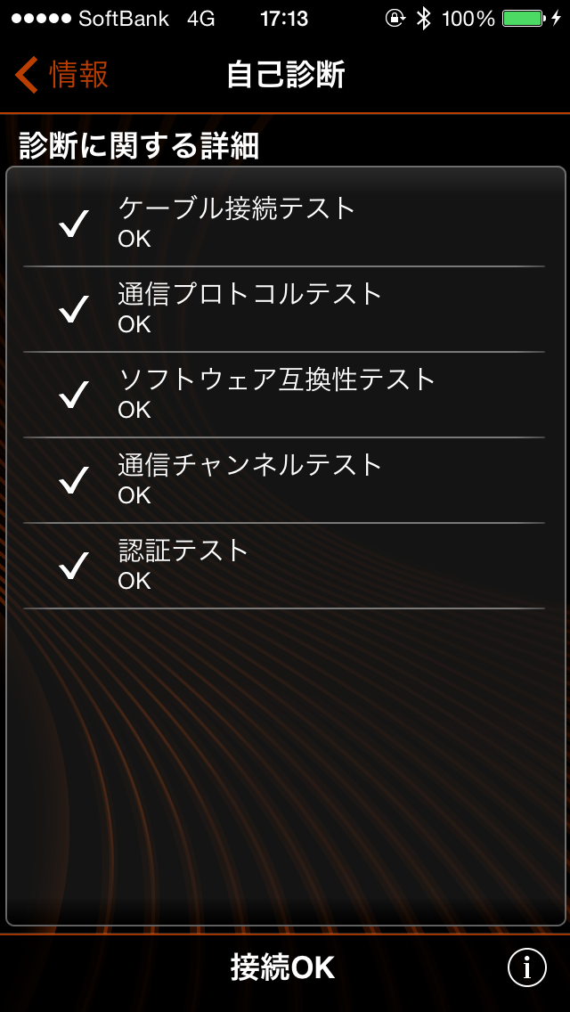Tap the Bluetooth status bar icon

424,19
